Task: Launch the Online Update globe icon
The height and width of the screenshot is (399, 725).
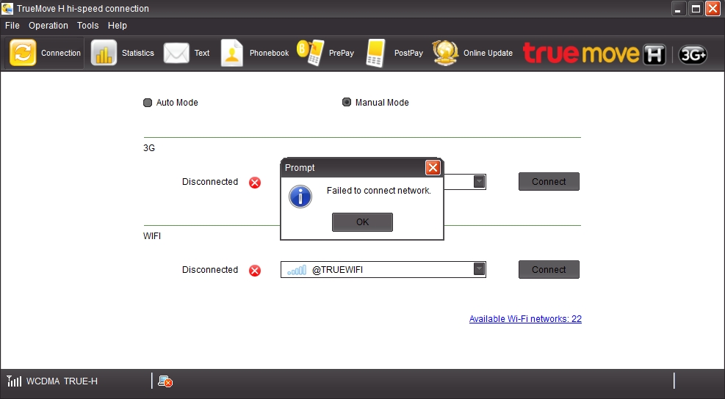Action: [x=445, y=53]
